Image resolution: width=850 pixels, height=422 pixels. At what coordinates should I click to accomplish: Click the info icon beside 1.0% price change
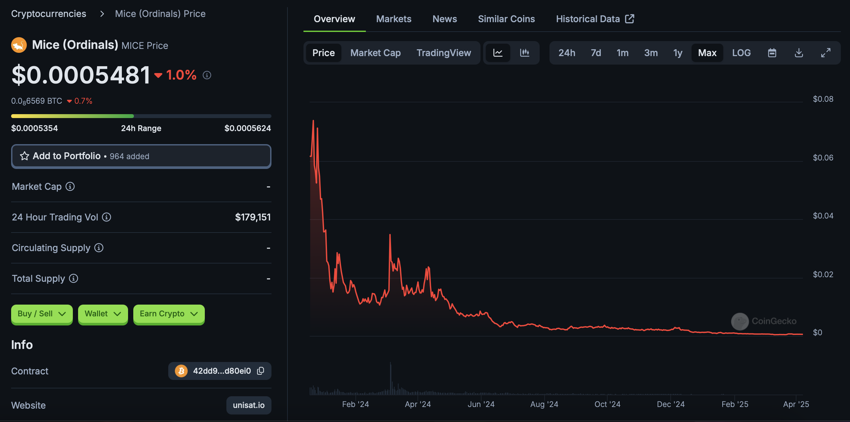click(207, 75)
